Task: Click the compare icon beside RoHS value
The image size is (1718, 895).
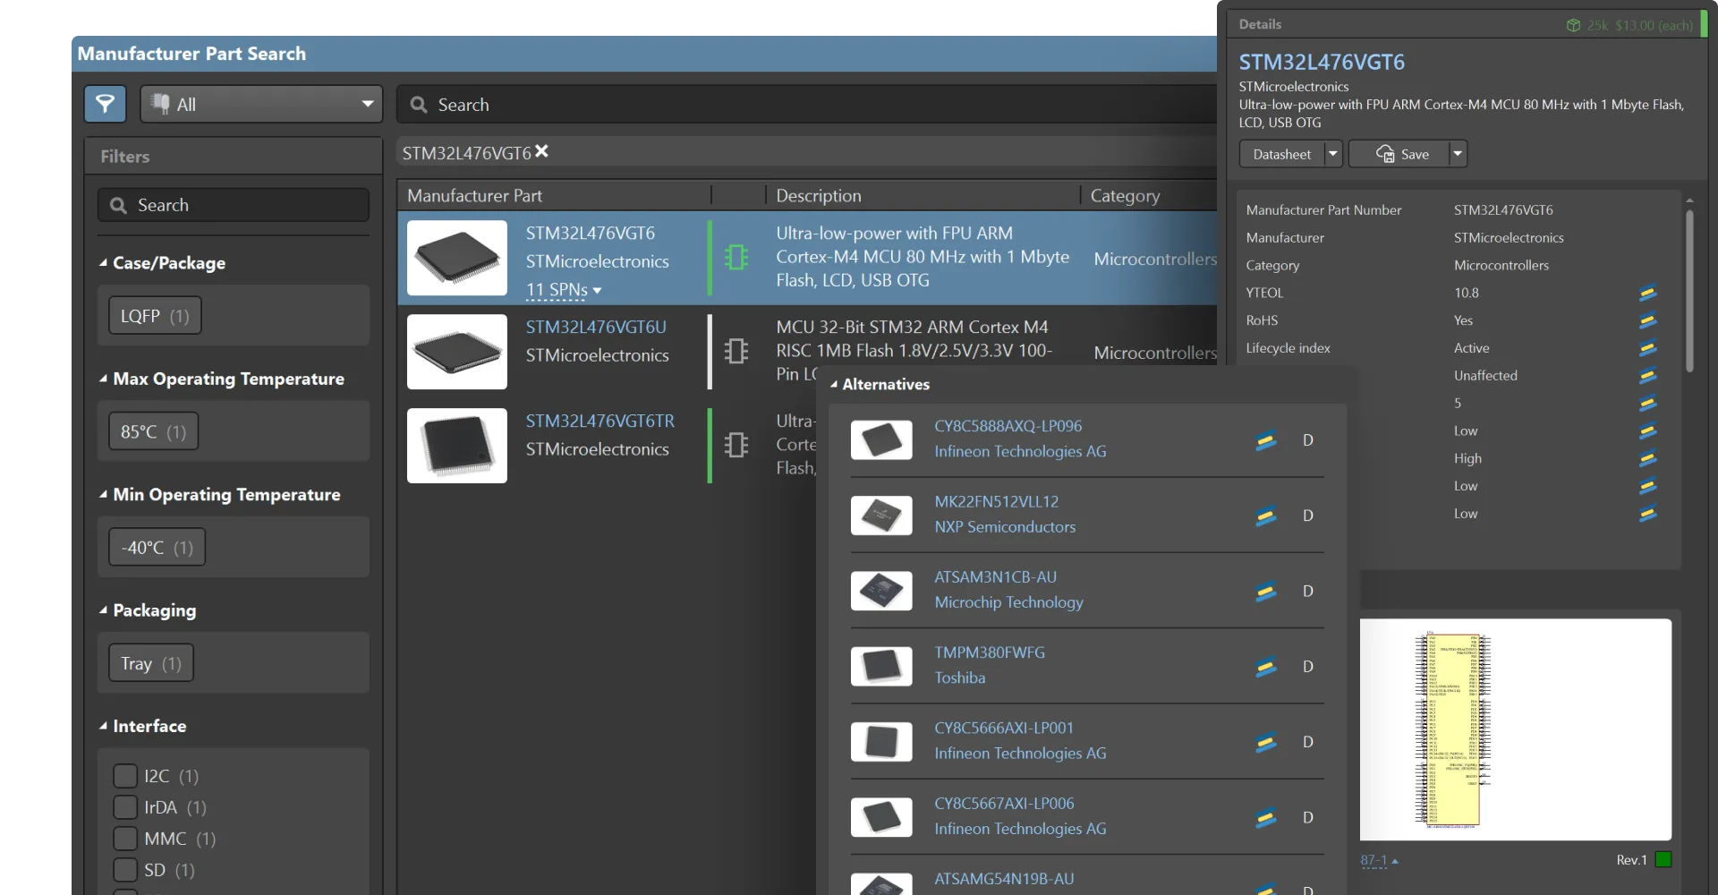Action: click(1647, 320)
